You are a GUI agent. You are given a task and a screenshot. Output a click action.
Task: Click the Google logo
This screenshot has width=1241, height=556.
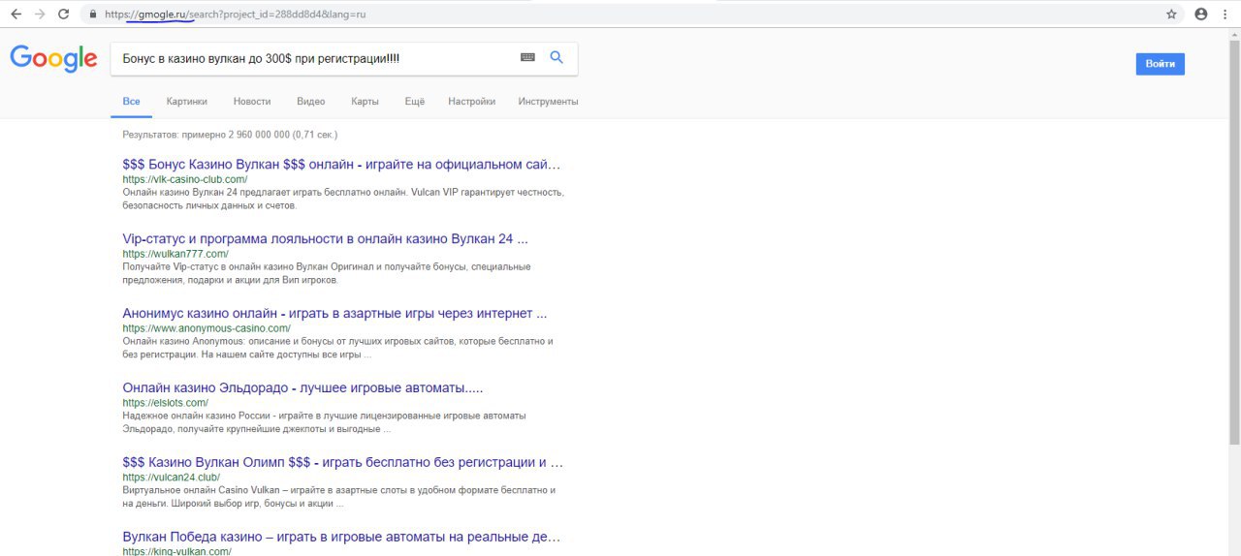click(x=53, y=59)
